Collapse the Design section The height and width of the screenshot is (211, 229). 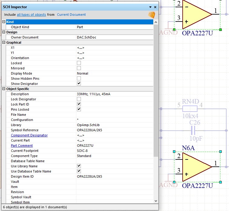tap(4, 32)
